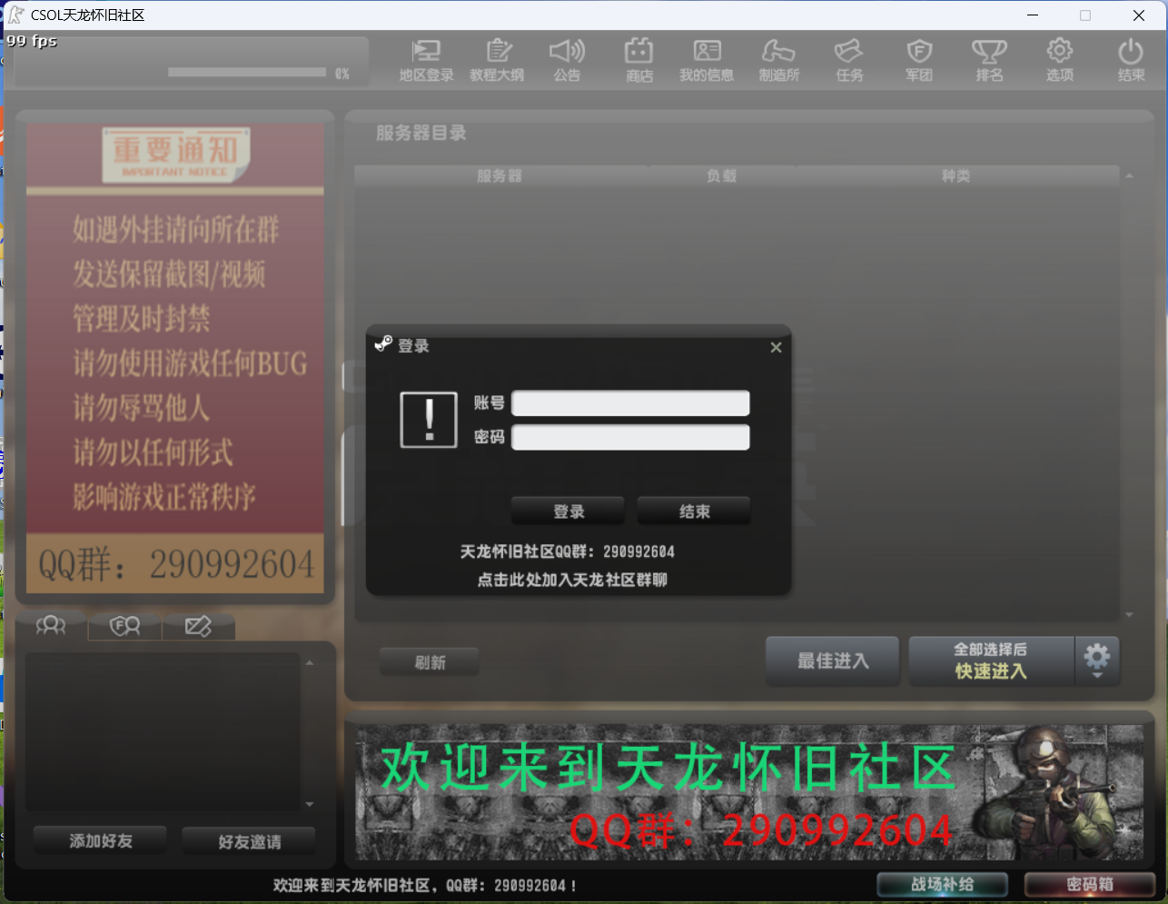Open the quick join gear dropdown

pyautogui.click(x=1097, y=661)
